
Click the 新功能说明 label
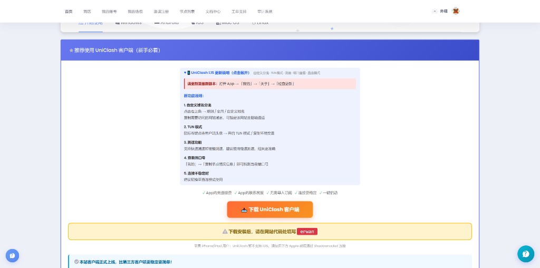point(194,96)
